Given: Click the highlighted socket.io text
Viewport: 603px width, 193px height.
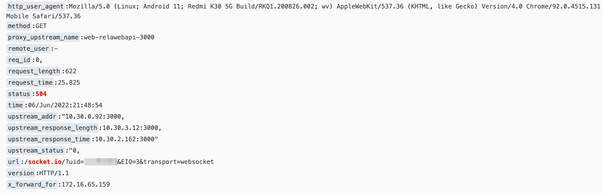Looking at the screenshot, I should pyautogui.click(x=45, y=162).
